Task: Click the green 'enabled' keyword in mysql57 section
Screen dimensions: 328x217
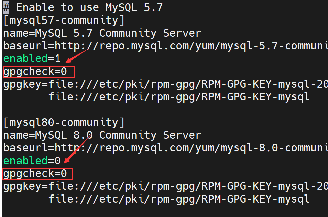Action: [26, 59]
